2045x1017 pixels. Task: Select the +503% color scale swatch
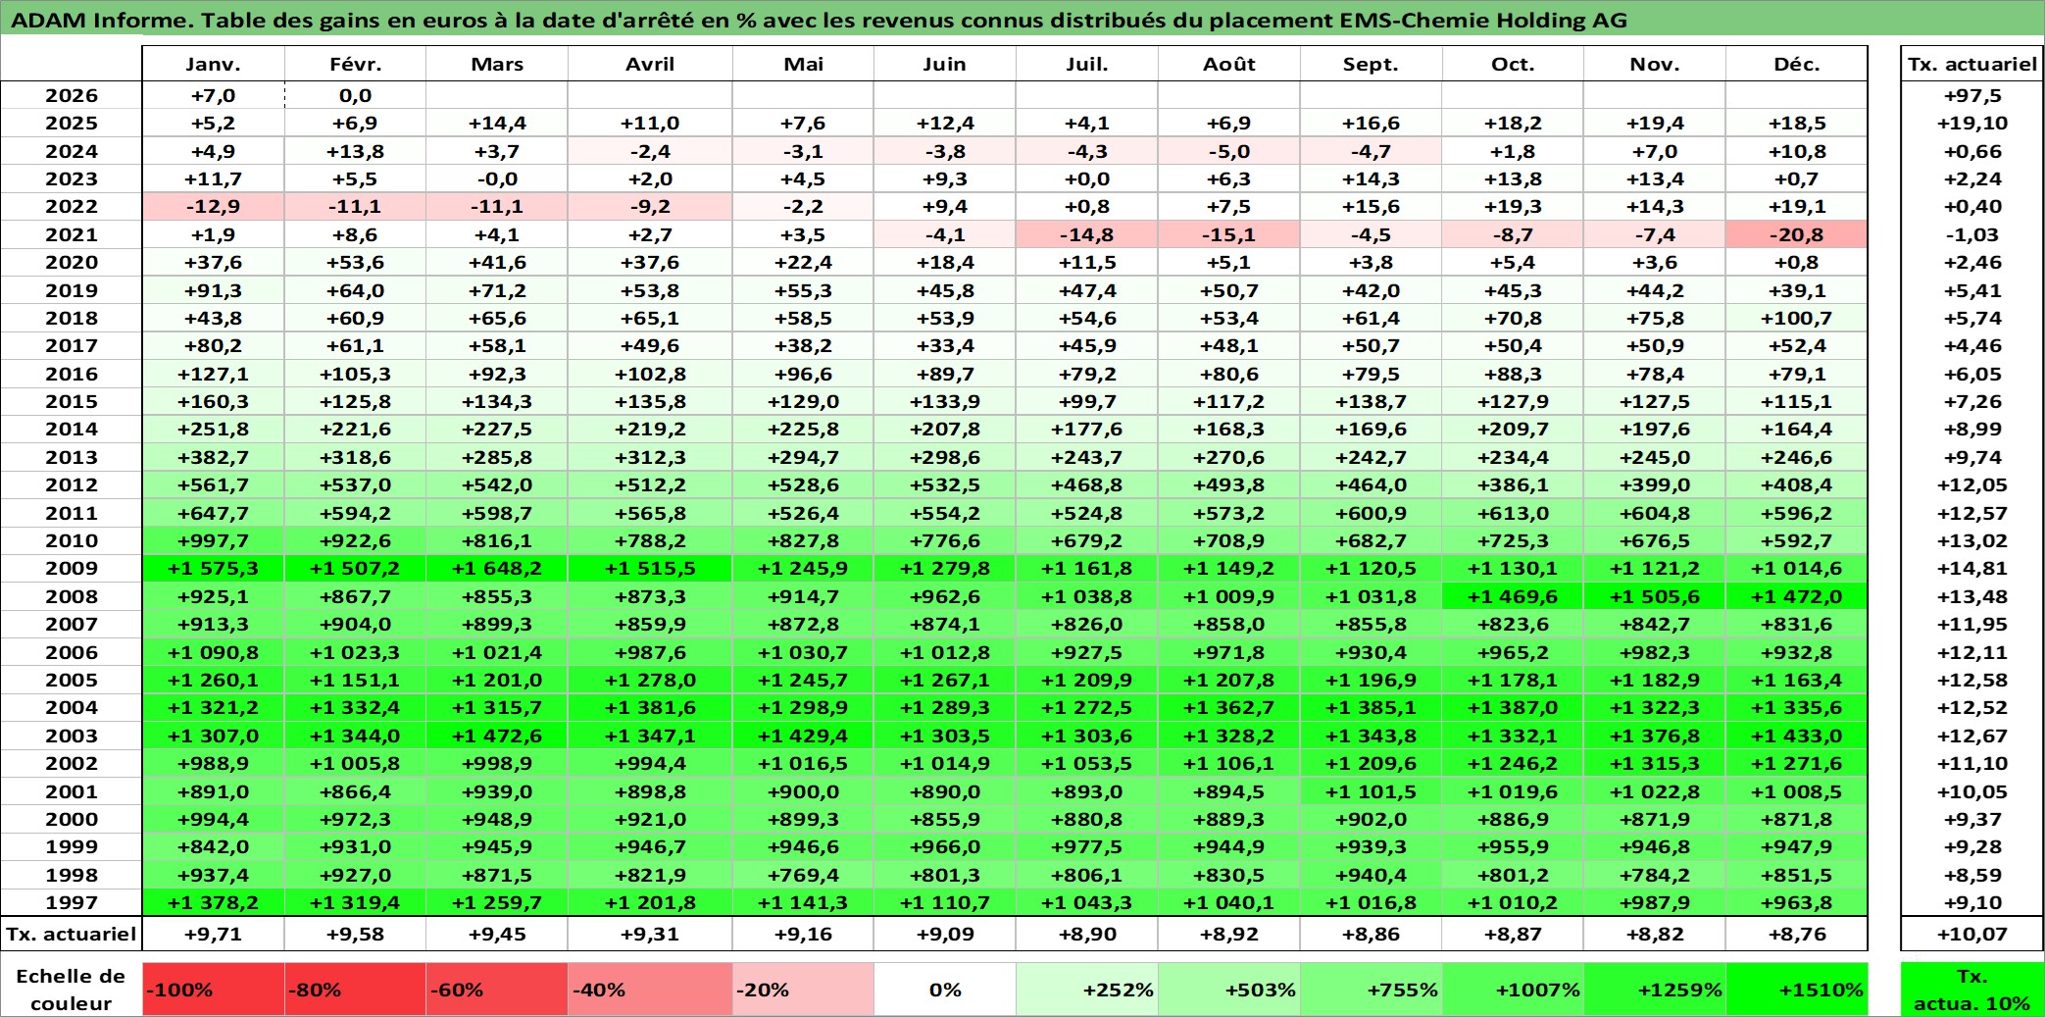coord(1229,990)
